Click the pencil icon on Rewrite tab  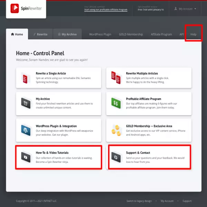pyautogui.click(x=34, y=34)
